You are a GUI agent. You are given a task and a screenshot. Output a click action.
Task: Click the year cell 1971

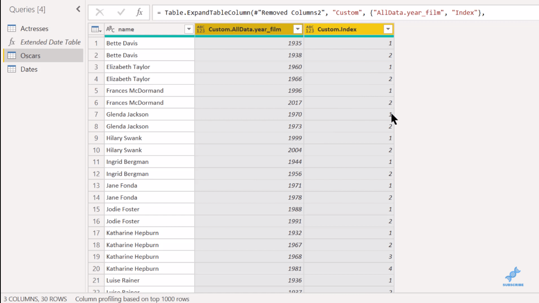(249, 185)
